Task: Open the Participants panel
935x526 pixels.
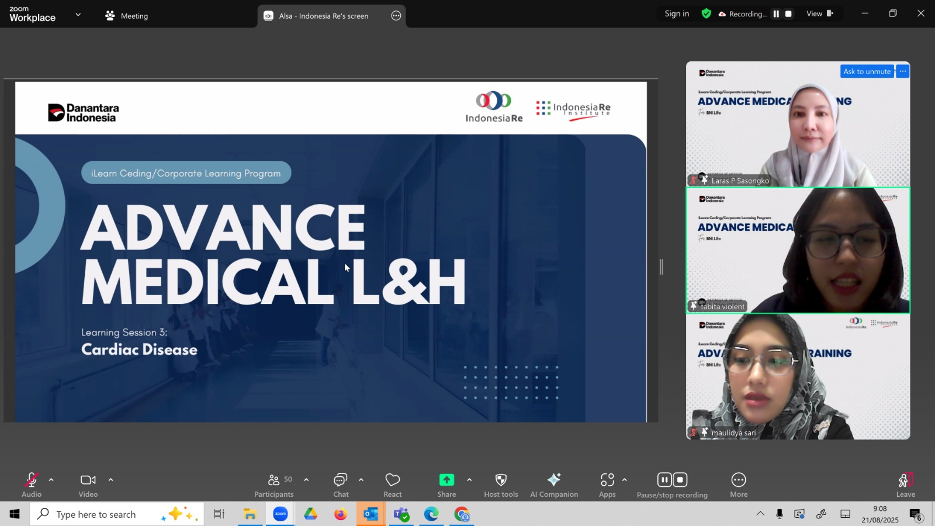Action: (x=273, y=485)
